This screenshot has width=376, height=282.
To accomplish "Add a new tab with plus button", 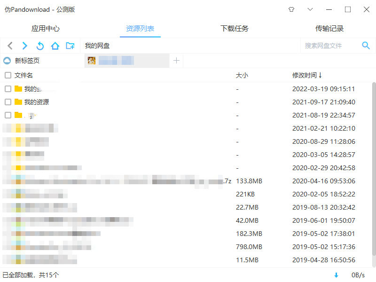I will 176,61.
